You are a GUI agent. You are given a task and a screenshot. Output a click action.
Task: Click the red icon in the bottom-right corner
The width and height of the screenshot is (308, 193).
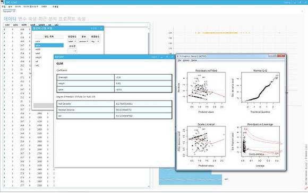tap(306, 188)
